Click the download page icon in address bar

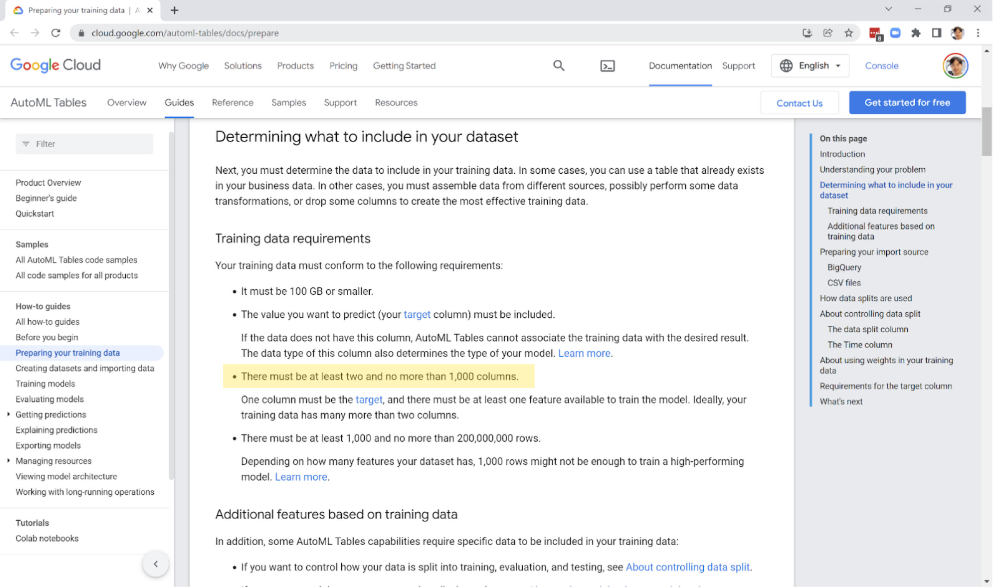click(807, 33)
